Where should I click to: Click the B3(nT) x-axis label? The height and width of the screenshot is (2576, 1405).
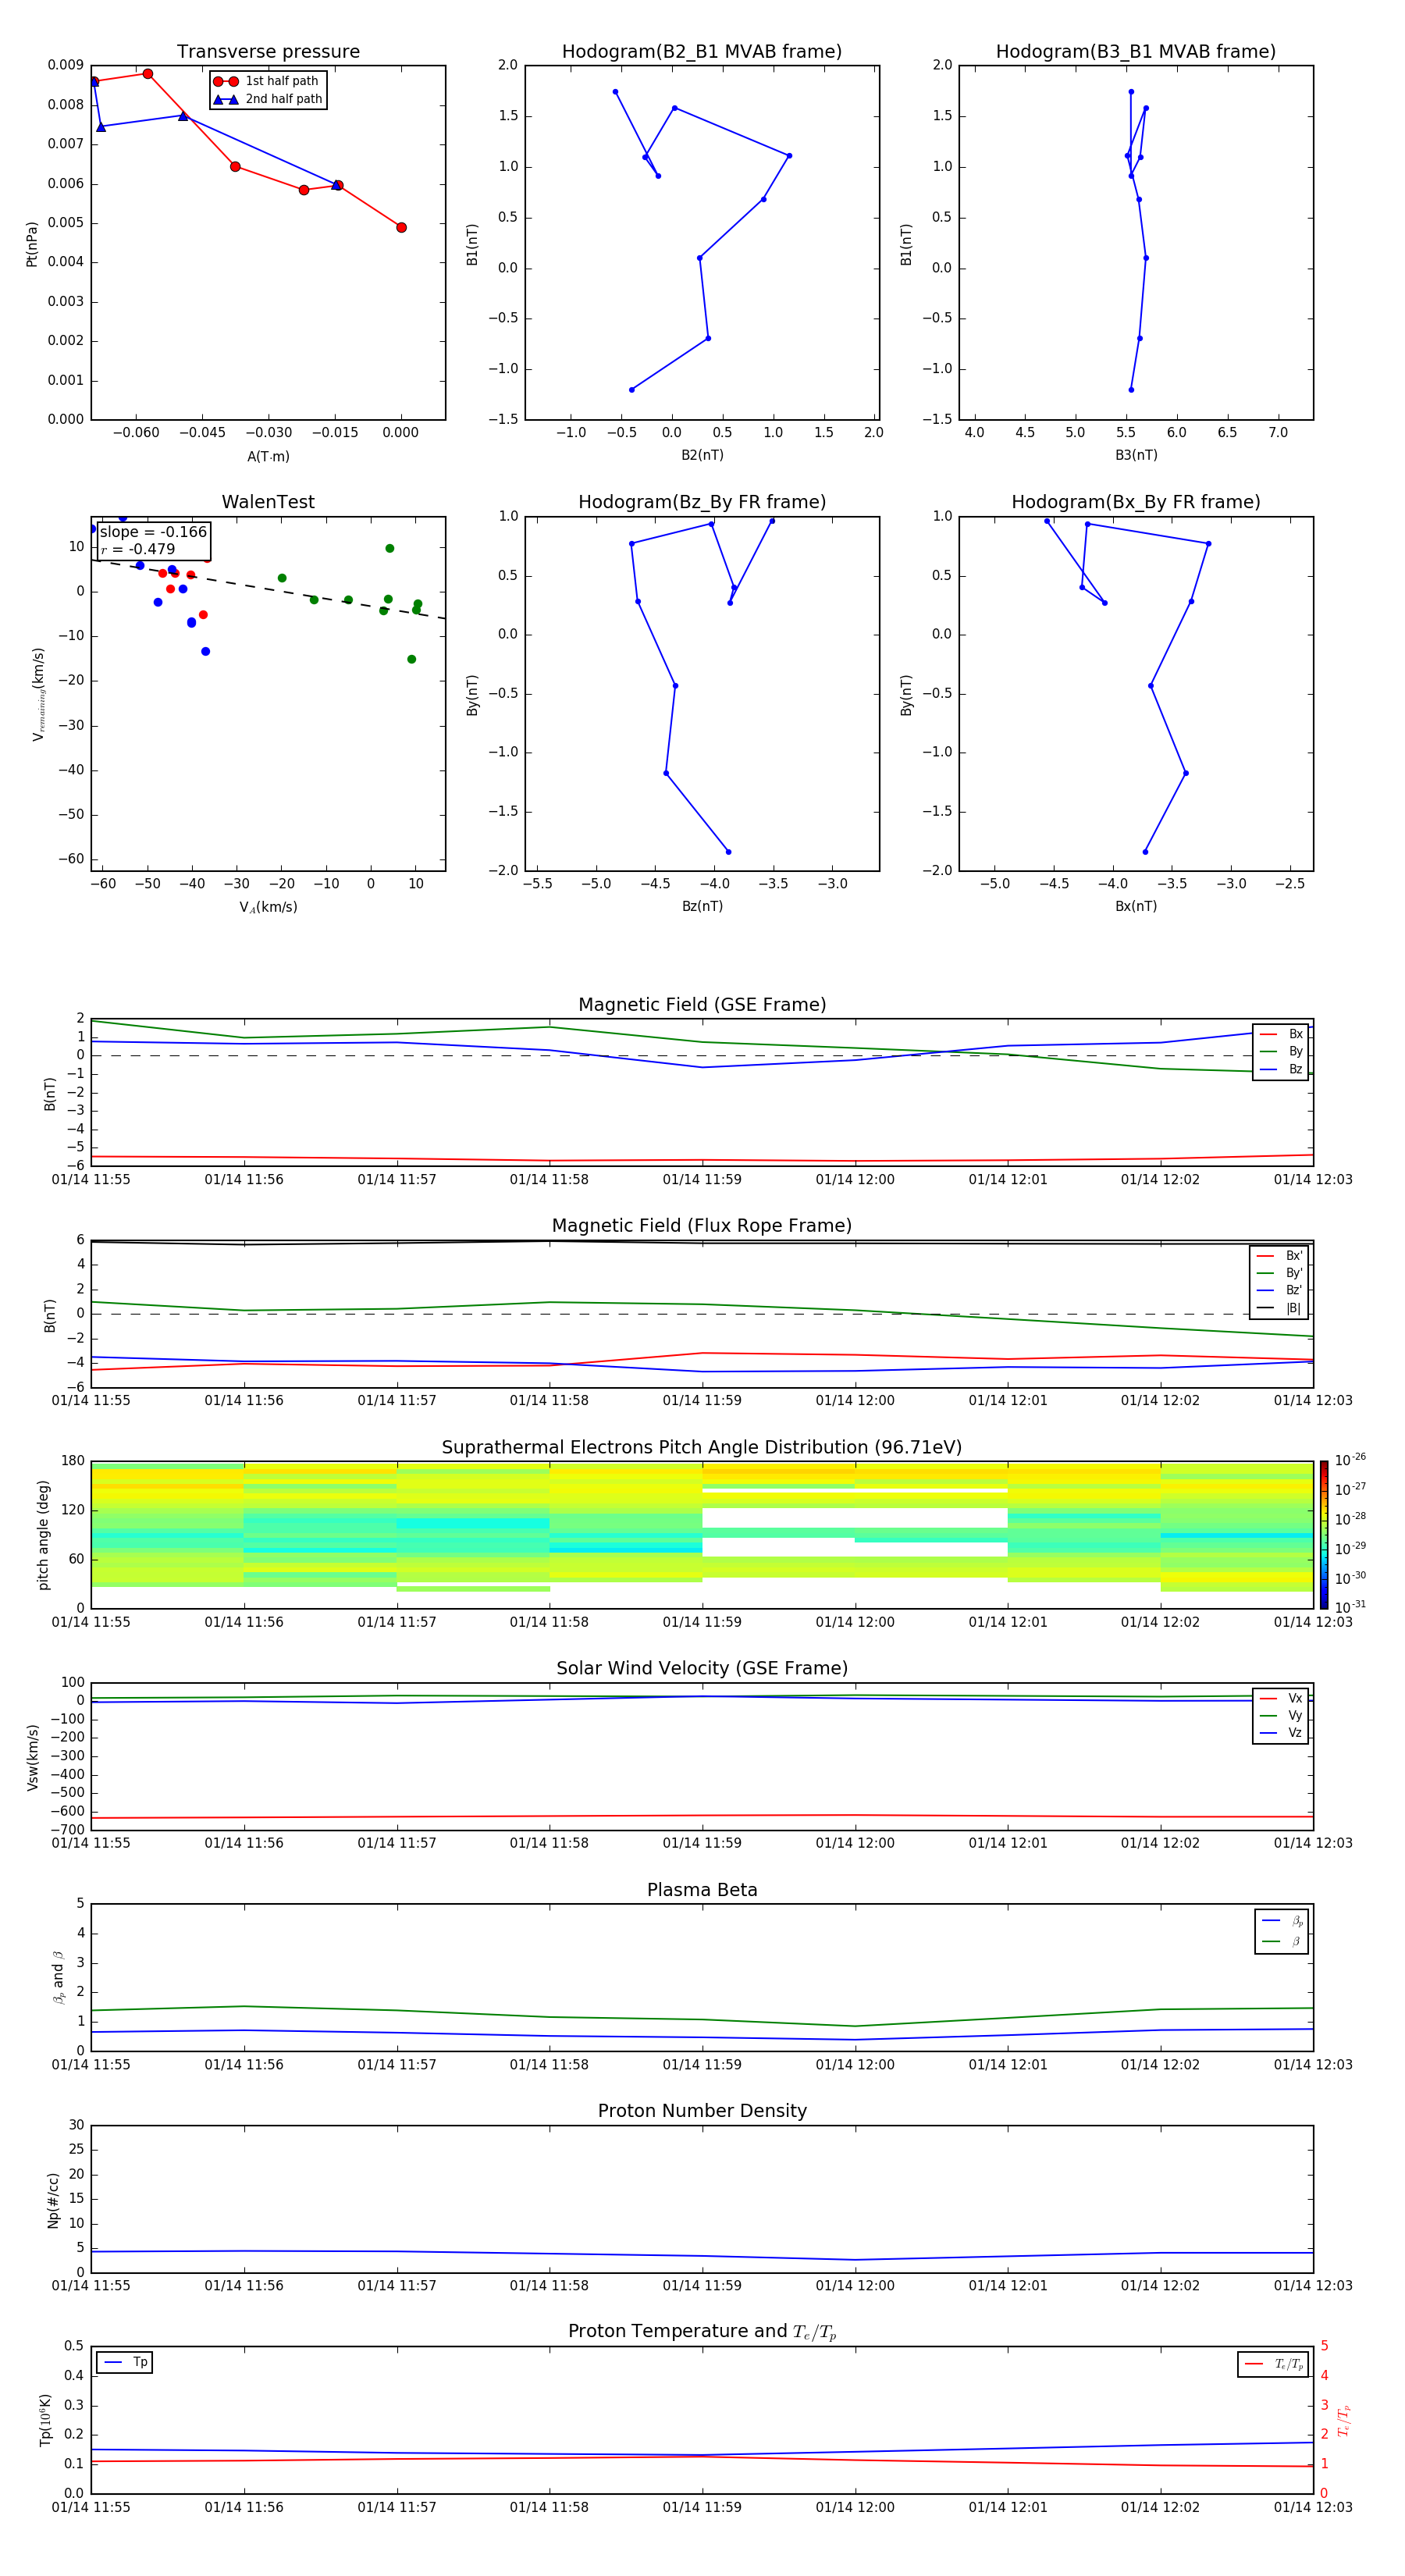pos(1136,455)
